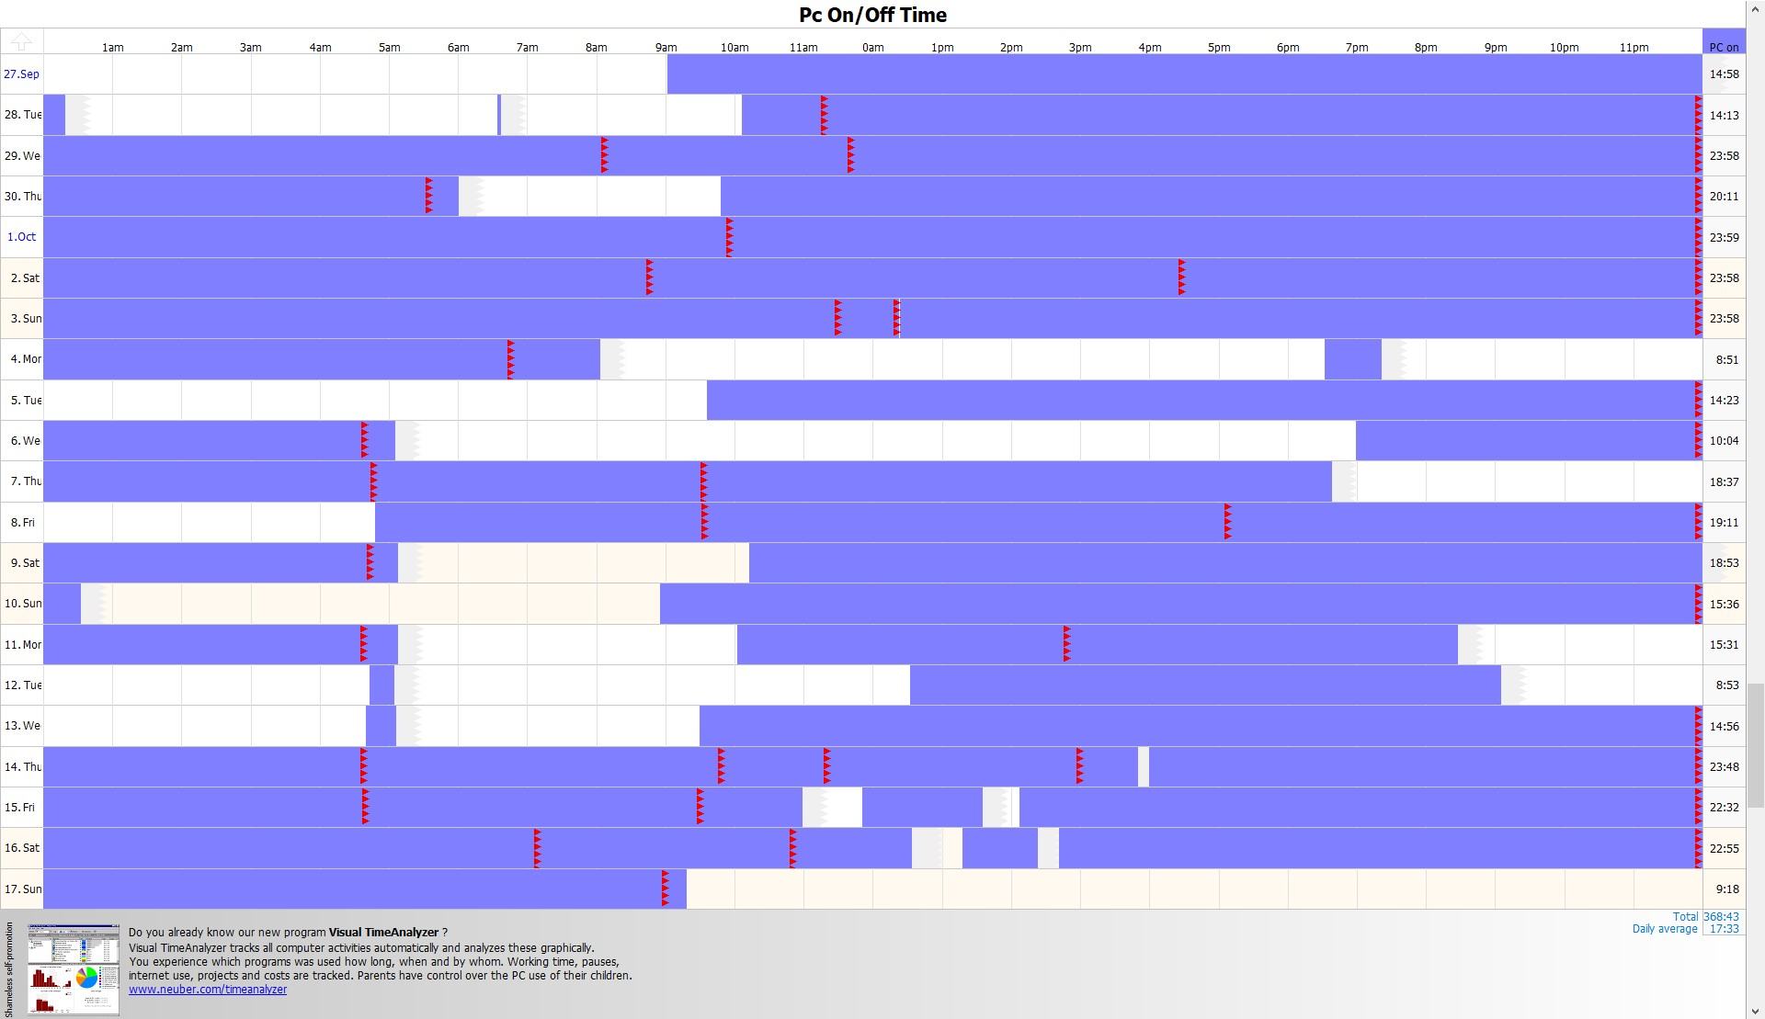
Task: Click the vertical scrollbar thumb on the right edge
Action: coord(1756,746)
